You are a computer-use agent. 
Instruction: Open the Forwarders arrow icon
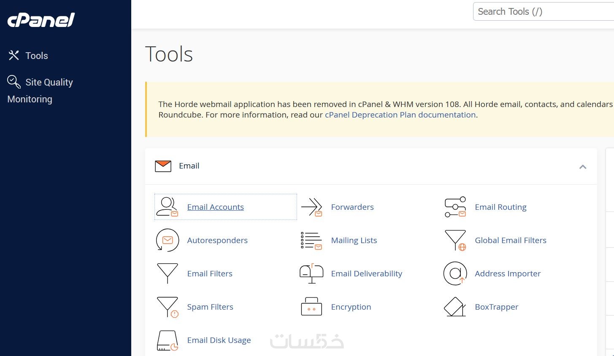tap(312, 207)
